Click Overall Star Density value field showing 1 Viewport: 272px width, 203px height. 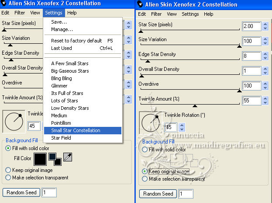(251, 71)
